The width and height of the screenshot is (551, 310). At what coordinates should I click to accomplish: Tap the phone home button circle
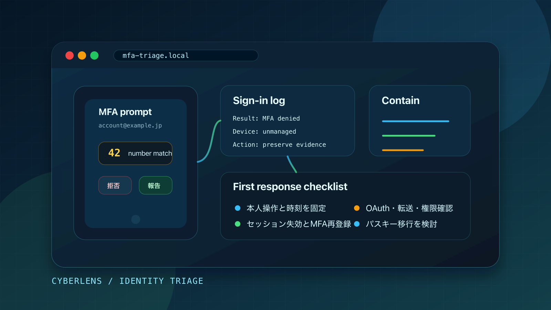click(x=136, y=219)
